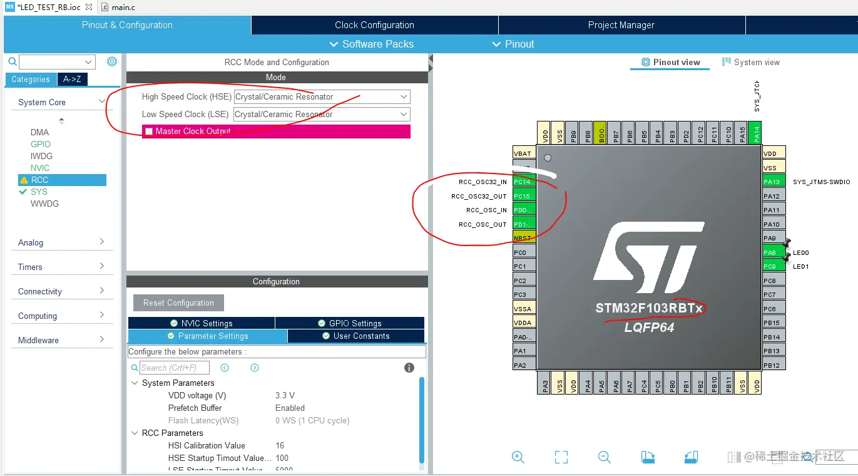
Task: Click PD0 RCC_OSC_IN pin
Action: (x=524, y=210)
